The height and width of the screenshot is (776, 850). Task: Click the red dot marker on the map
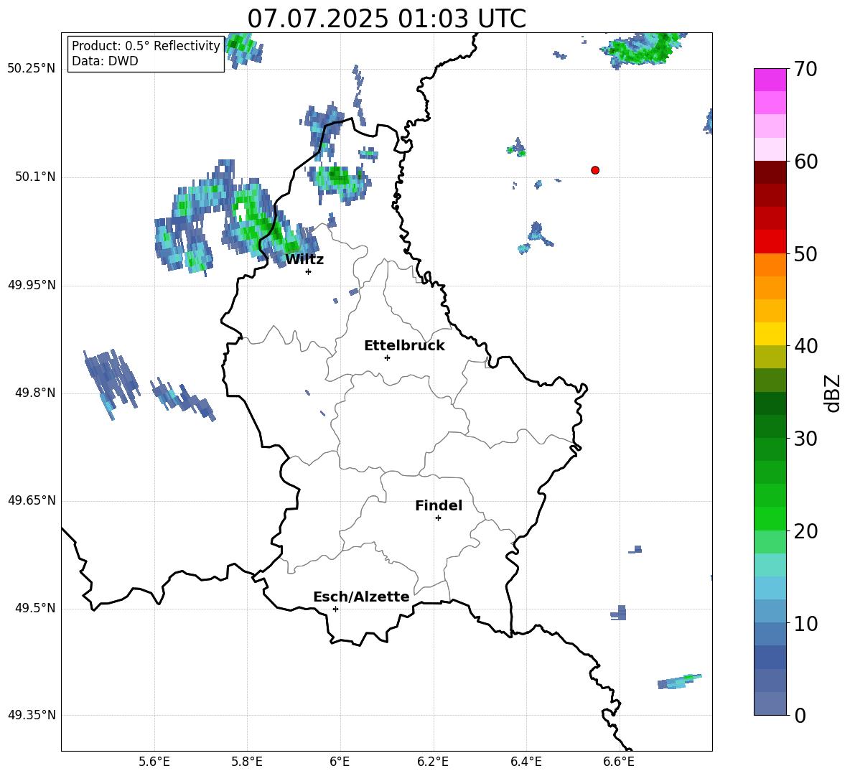(x=594, y=170)
